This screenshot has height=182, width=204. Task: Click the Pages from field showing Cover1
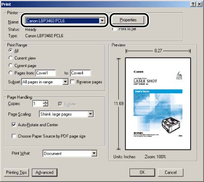pyautogui.click(x=45, y=73)
